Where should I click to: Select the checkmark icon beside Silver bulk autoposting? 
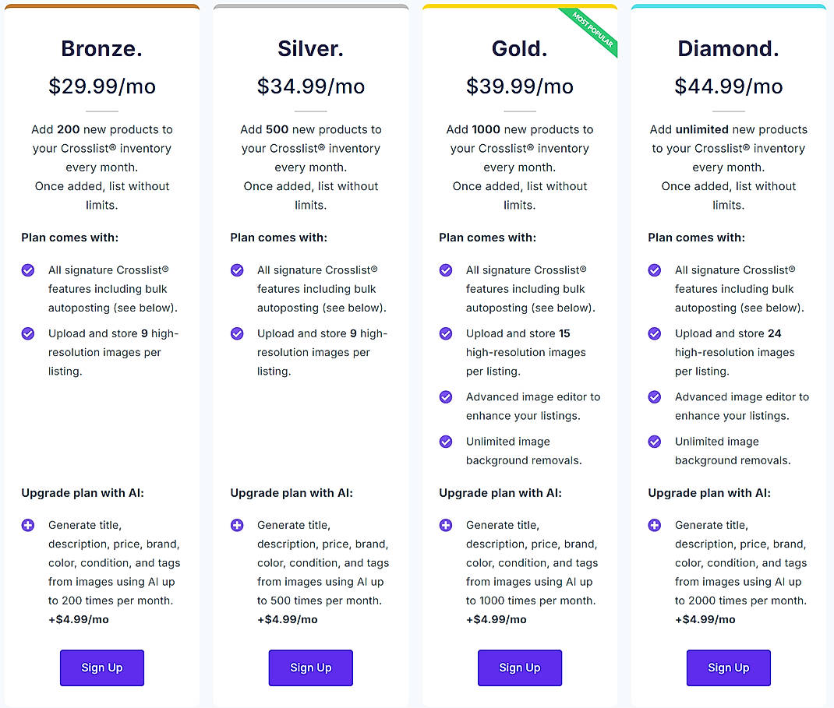tap(237, 270)
